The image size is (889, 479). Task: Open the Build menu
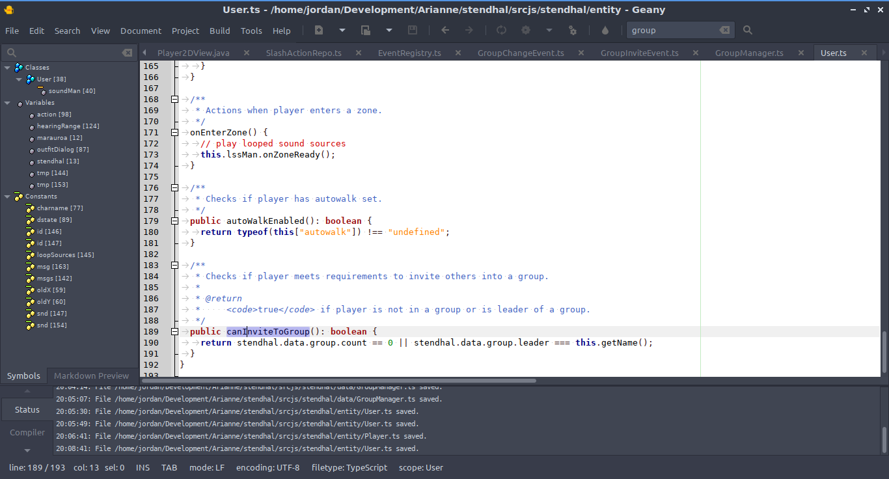(220, 31)
